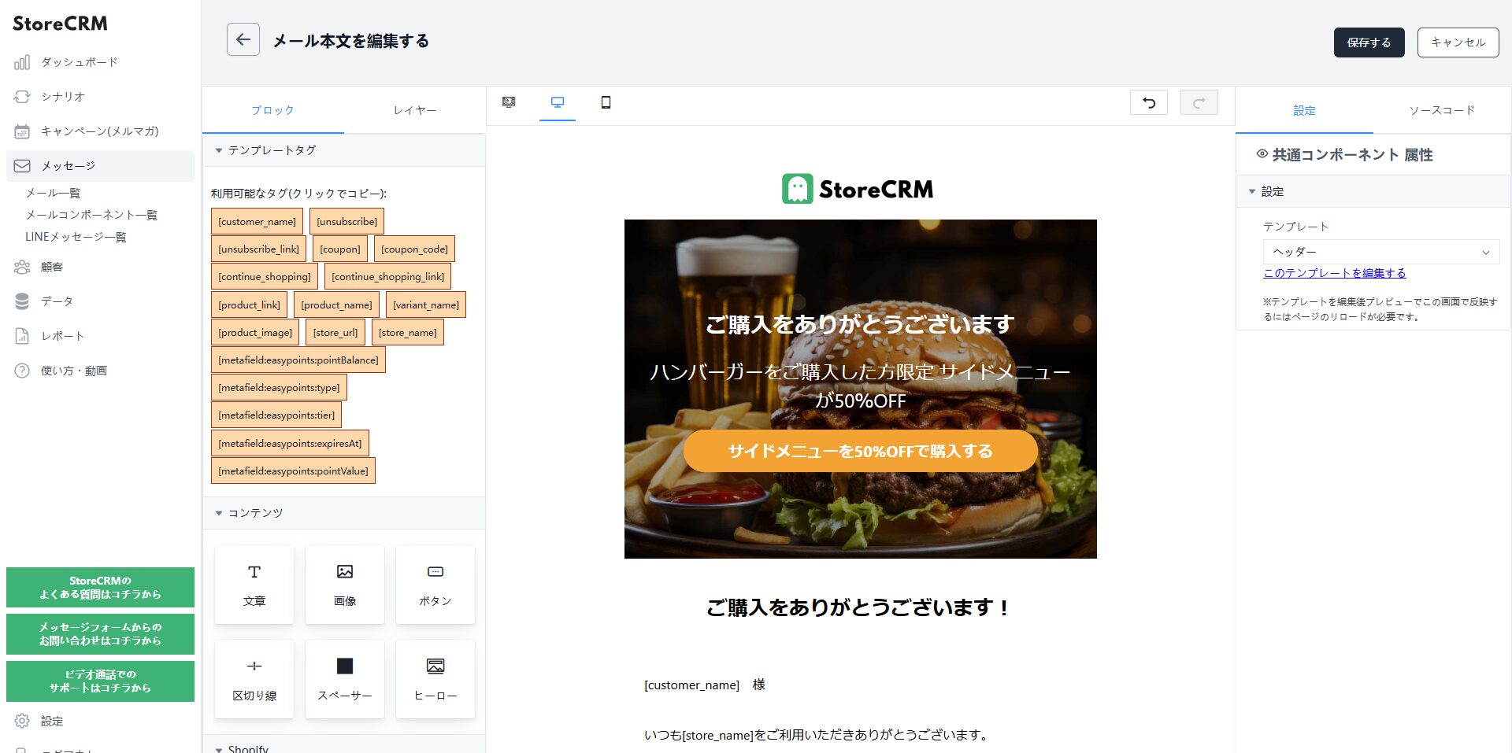Screen dimensions: 1512x753
Task: Copy the [store_name] tag
Action: point(408,332)
